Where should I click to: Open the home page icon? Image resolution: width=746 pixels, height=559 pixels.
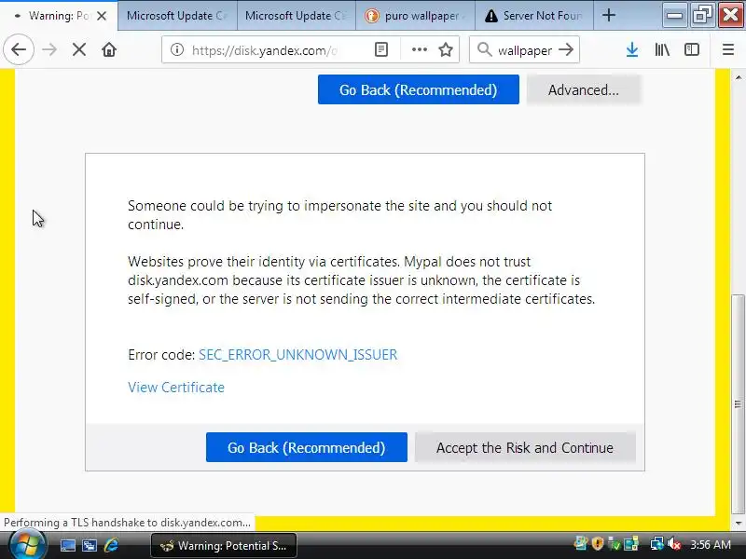point(109,49)
